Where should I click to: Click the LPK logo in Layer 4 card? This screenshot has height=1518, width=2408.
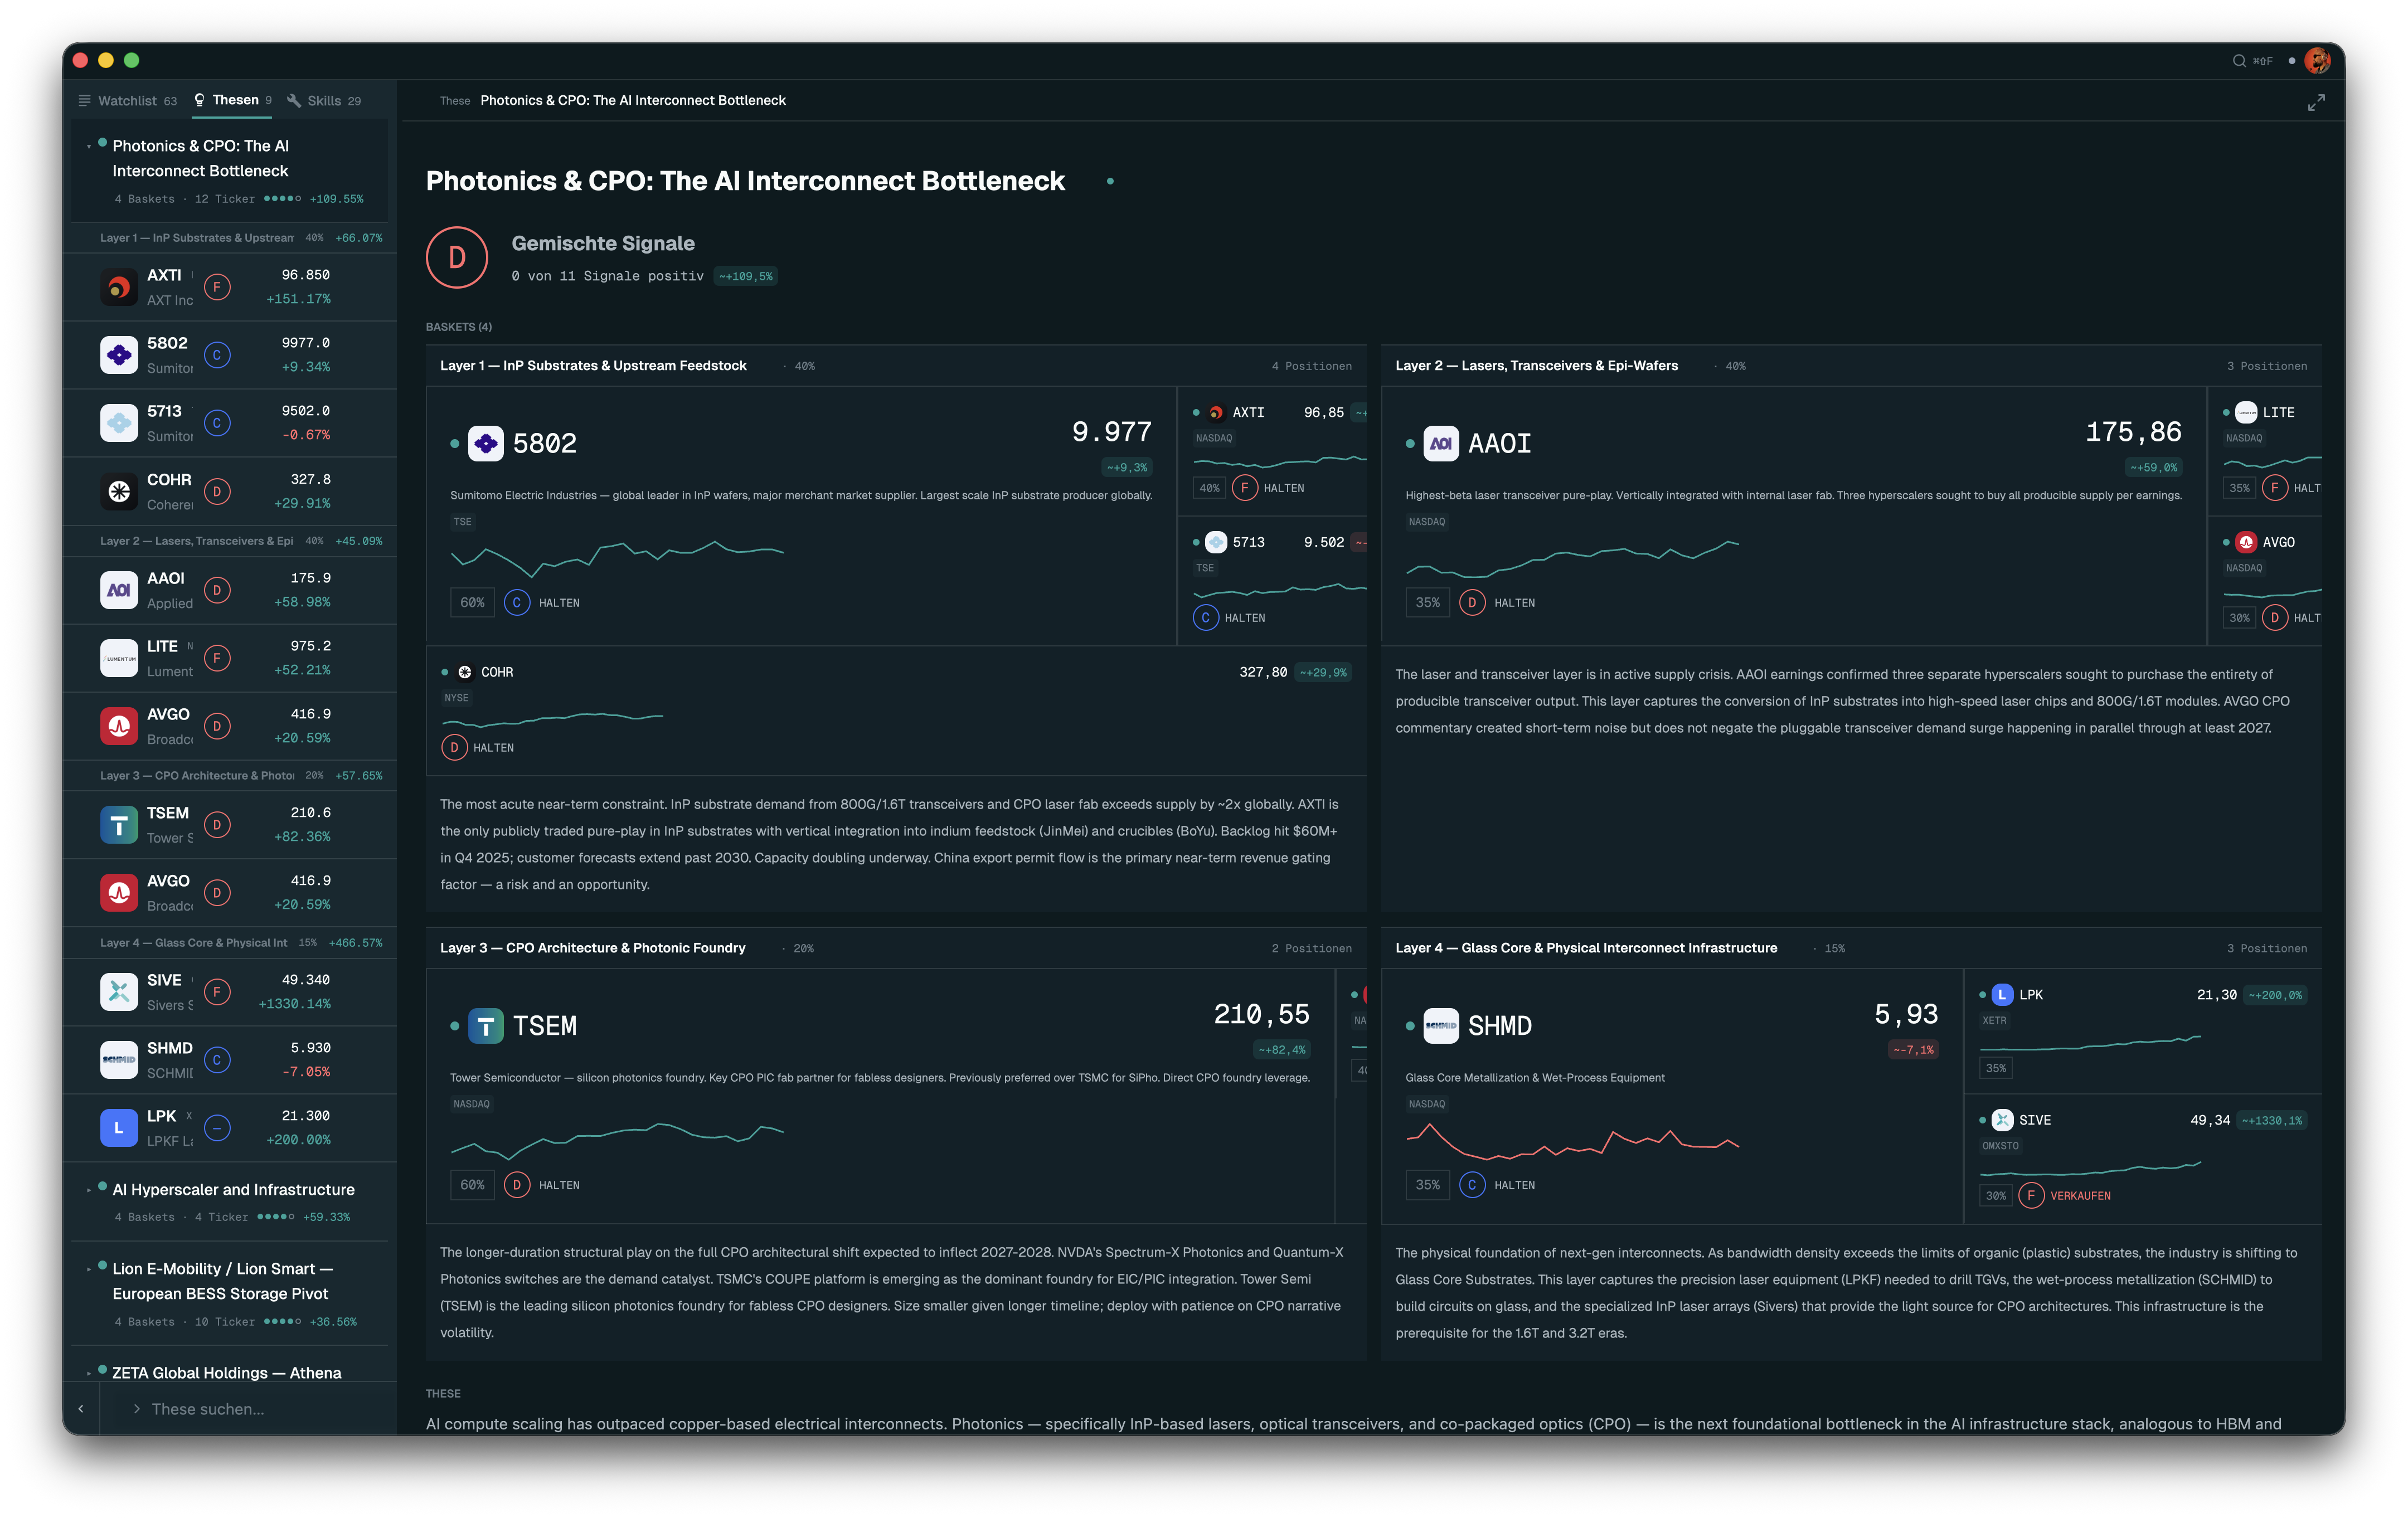pyautogui.click(x=2002, y=995)
